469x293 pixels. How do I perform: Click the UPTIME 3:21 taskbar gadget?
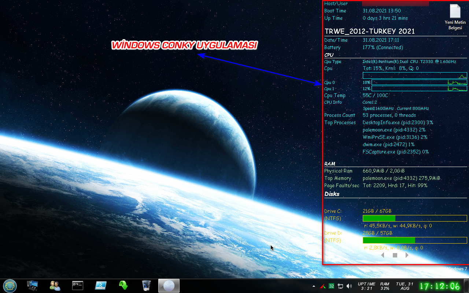[x=366, y=286]
